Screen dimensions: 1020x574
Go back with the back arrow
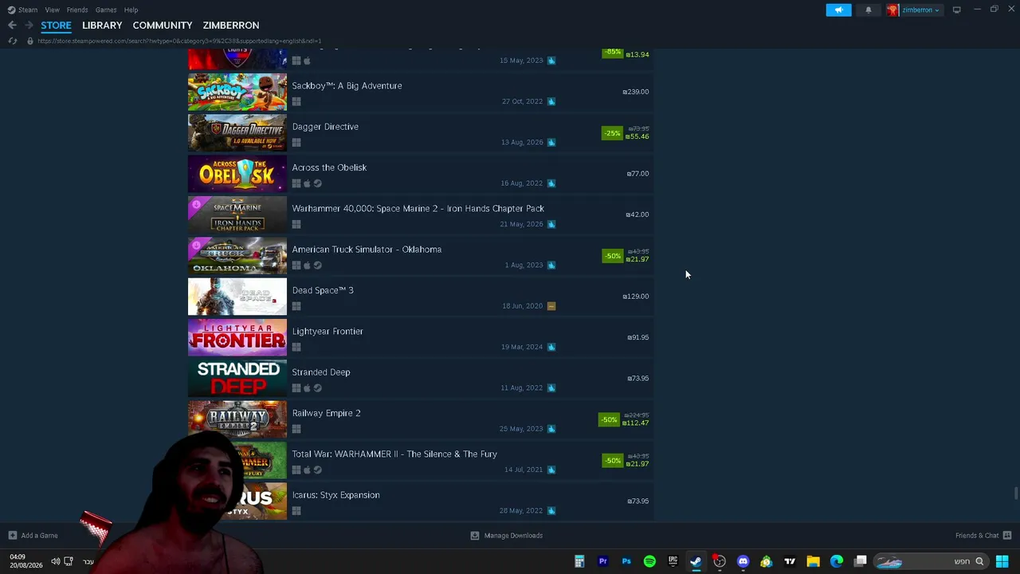click(x=12, y=26)
